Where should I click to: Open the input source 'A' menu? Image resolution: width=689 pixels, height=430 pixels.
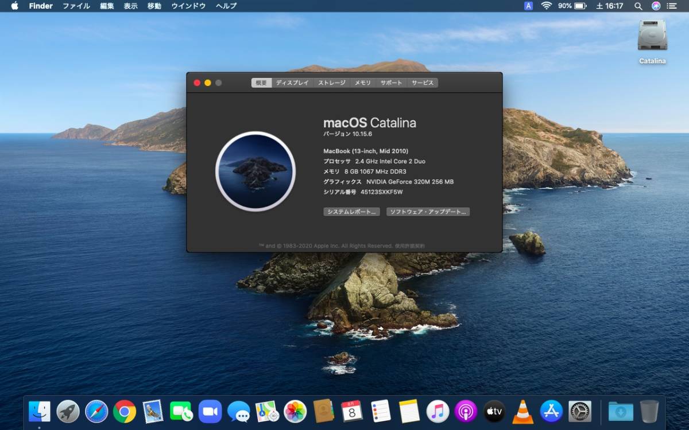click(528, 6)
